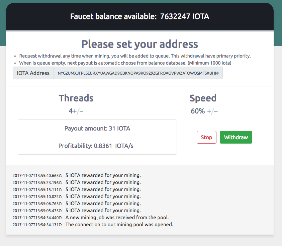Click the Profitability: 0.8361 IOTA/s row

(x=97, y=146)
